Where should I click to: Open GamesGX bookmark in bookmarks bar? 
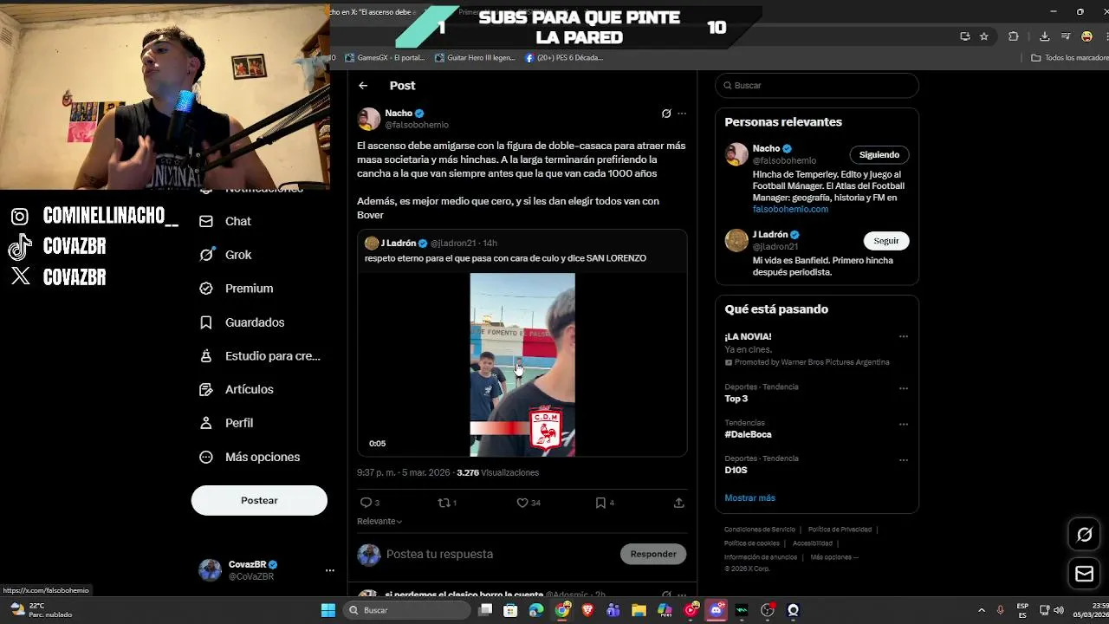point(385,58)
